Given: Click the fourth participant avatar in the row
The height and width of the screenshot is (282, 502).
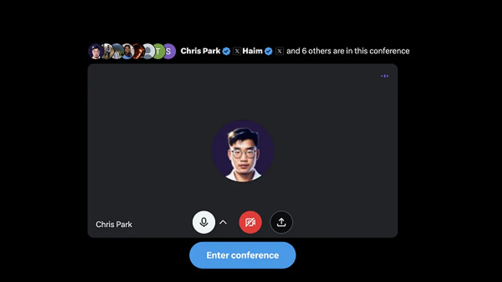Looking at the screenshot, I should pyautogui.click(x=127, y=51).
